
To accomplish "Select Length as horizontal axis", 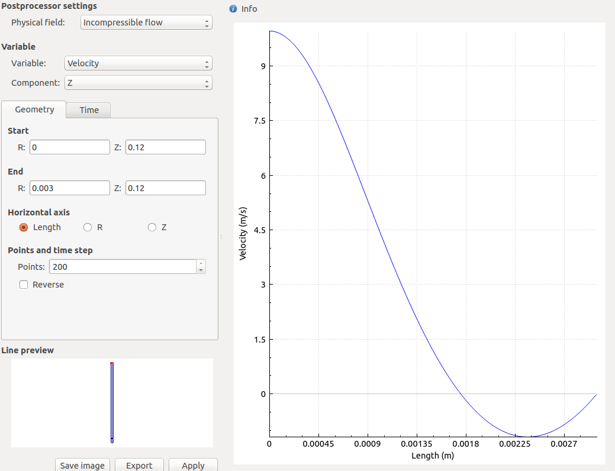I will coord(24,227).
